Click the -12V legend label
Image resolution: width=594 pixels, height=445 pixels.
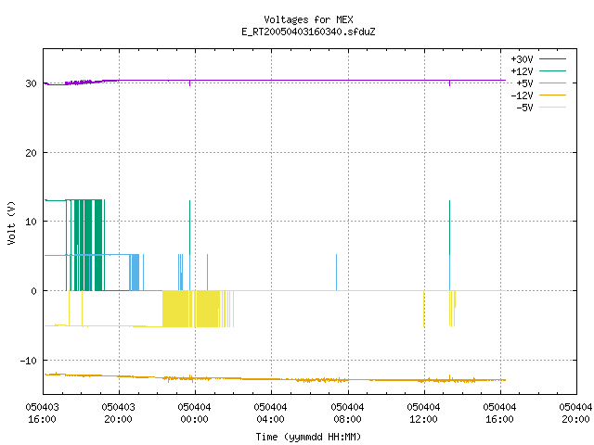[x=522, y=95]
